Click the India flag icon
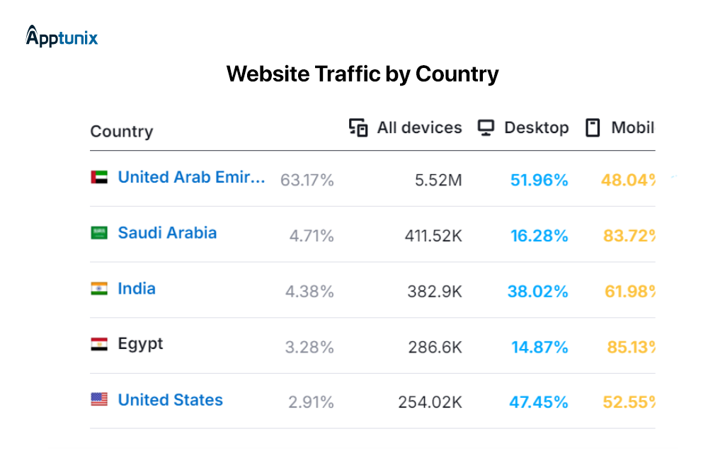Screen dimensions: 725x458 pyautogui.click(x=99, y=289)
